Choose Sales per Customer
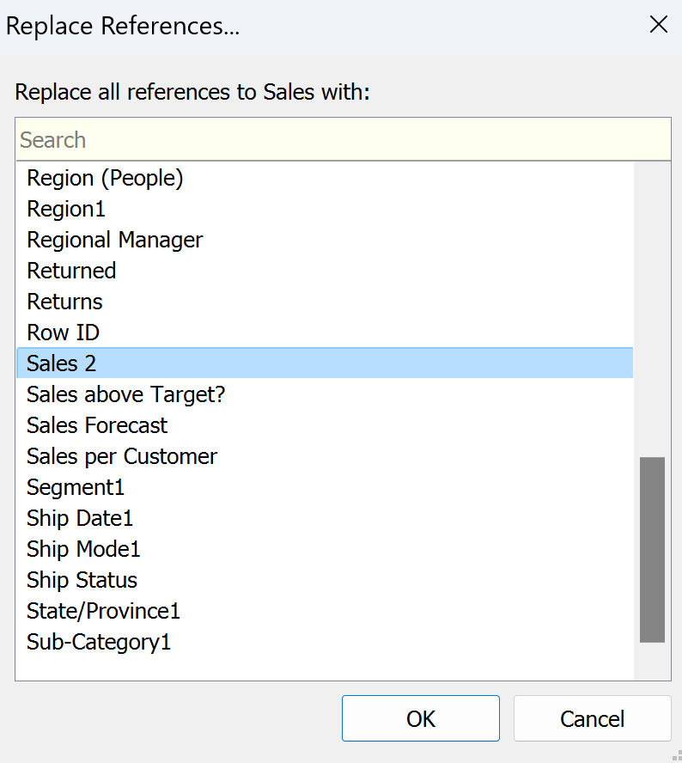Viewport: 682px width, 763px height. 122,456
